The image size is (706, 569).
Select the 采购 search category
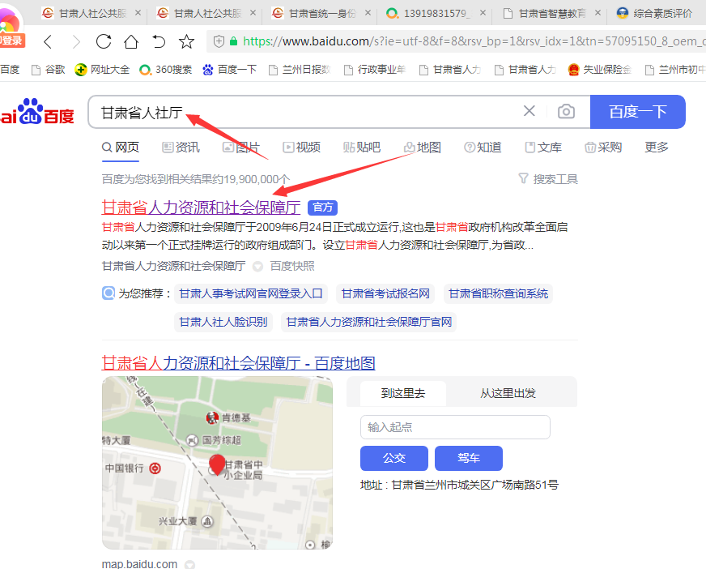coord(603,147)
